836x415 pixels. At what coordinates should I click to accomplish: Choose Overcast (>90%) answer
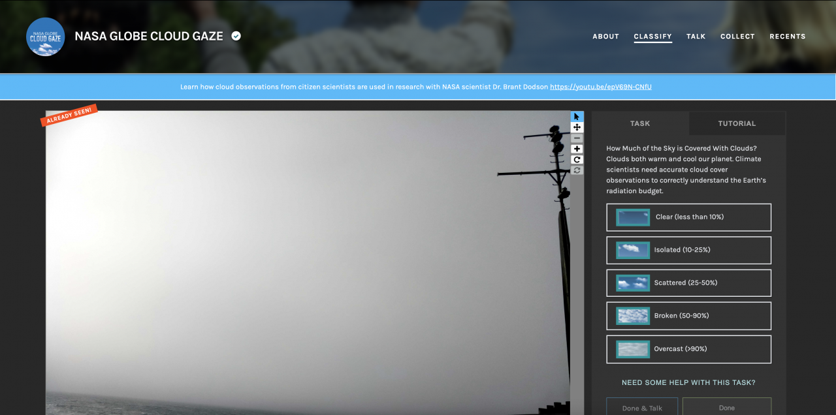[689, 349]
